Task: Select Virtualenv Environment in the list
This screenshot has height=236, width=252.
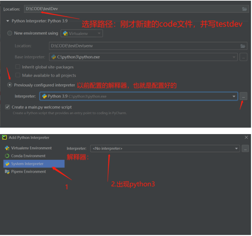Action: pyautogui.click(x=34, y=148)
